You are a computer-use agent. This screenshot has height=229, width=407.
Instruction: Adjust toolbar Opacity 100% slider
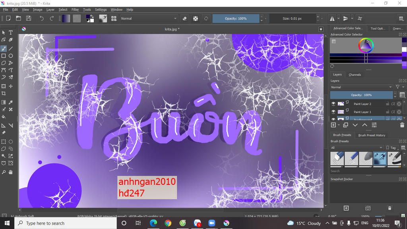(236, 18)
